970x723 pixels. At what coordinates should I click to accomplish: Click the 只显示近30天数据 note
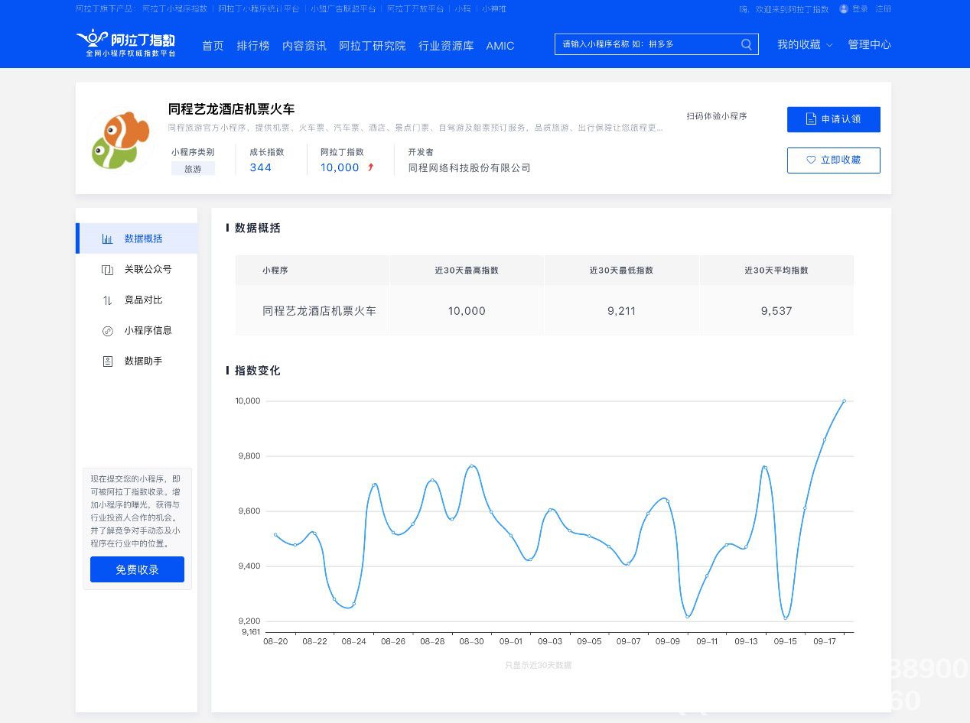538,666
